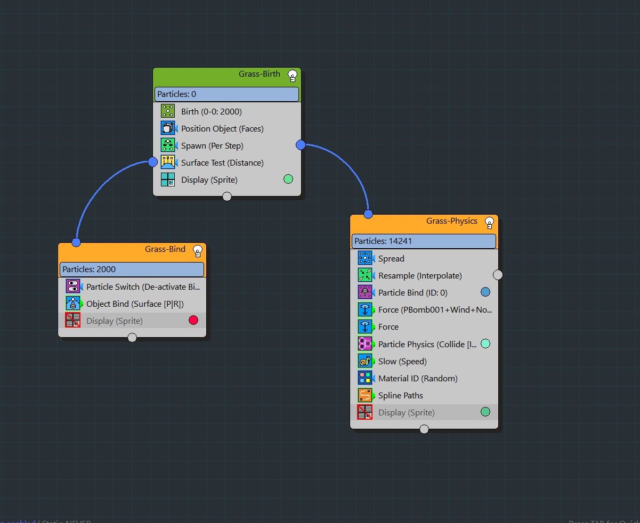The width and height of the screenshot is (640, 523).
Task: Toggle the Grass-Birth event lightbulb
Action: (292, 75)
